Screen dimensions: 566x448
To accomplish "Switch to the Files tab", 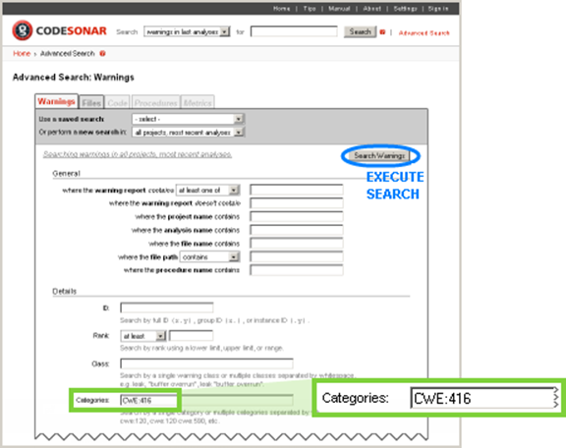I will (x=91, y=102).
